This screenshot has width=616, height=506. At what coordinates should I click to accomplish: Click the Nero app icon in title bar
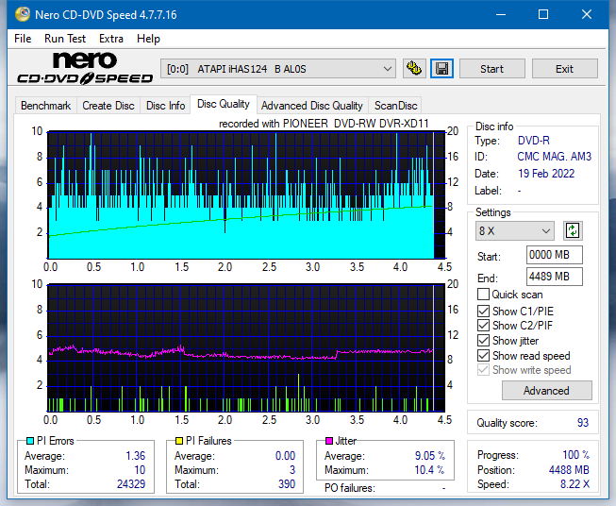click(23, 14)
